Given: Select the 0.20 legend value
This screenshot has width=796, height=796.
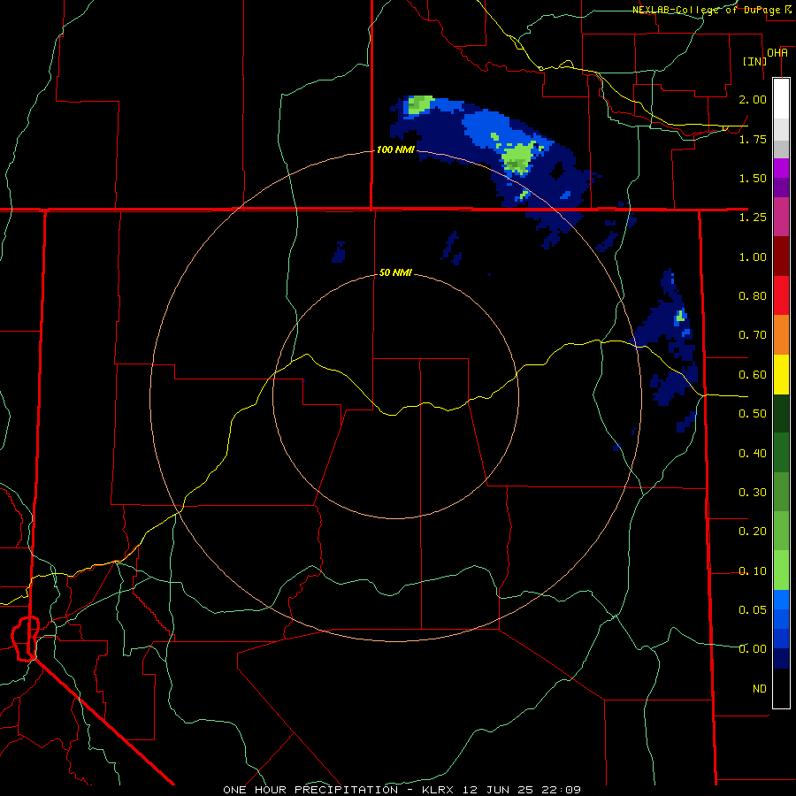Looking at the screenshot, I should [x=753, y=532].
